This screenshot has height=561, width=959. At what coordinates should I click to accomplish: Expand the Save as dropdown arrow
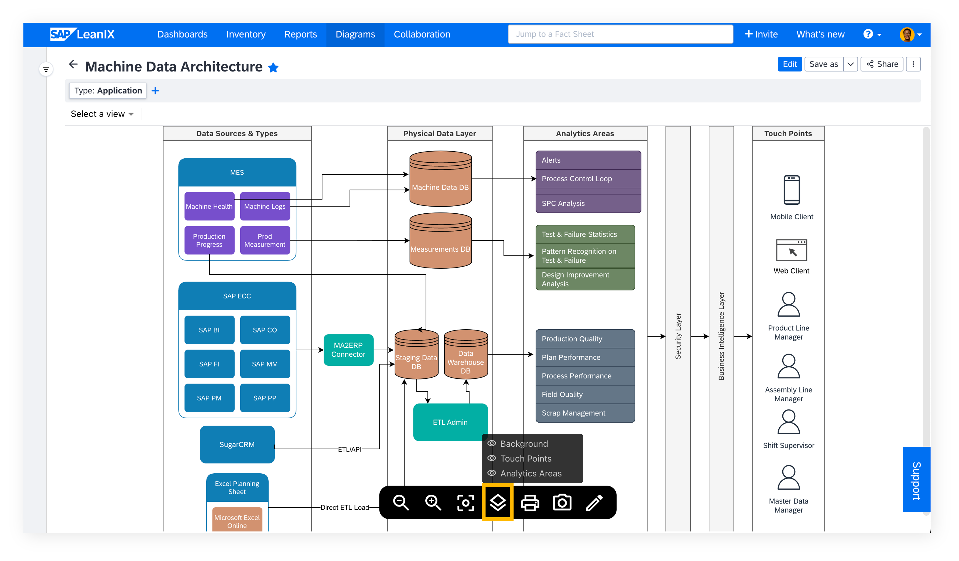(850, 64)
